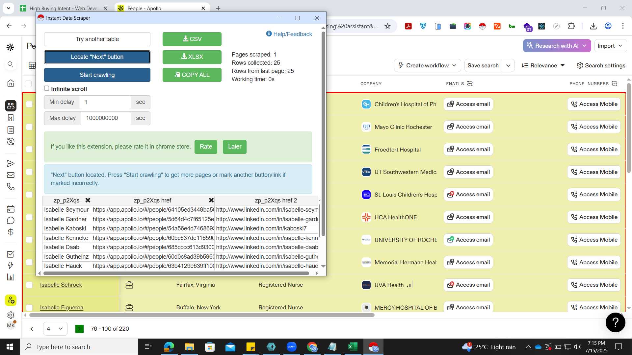Open the Chrome extensions puzzle icon
The image size is (632, 355).
coord(571,26)
